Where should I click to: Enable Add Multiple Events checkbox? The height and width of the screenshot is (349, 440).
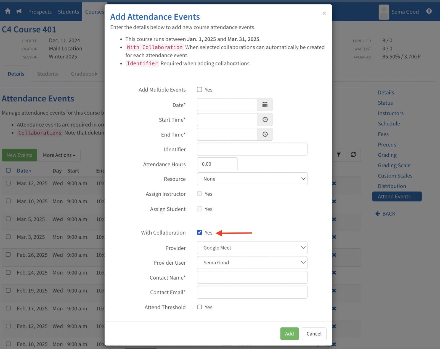[199, 90]
